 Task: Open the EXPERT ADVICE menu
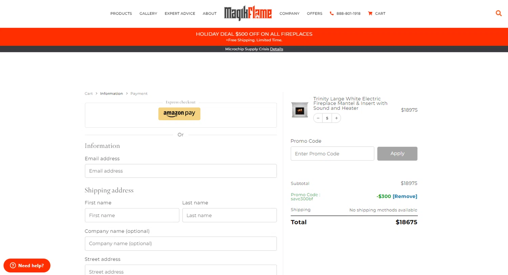click(x=180, y=14)
